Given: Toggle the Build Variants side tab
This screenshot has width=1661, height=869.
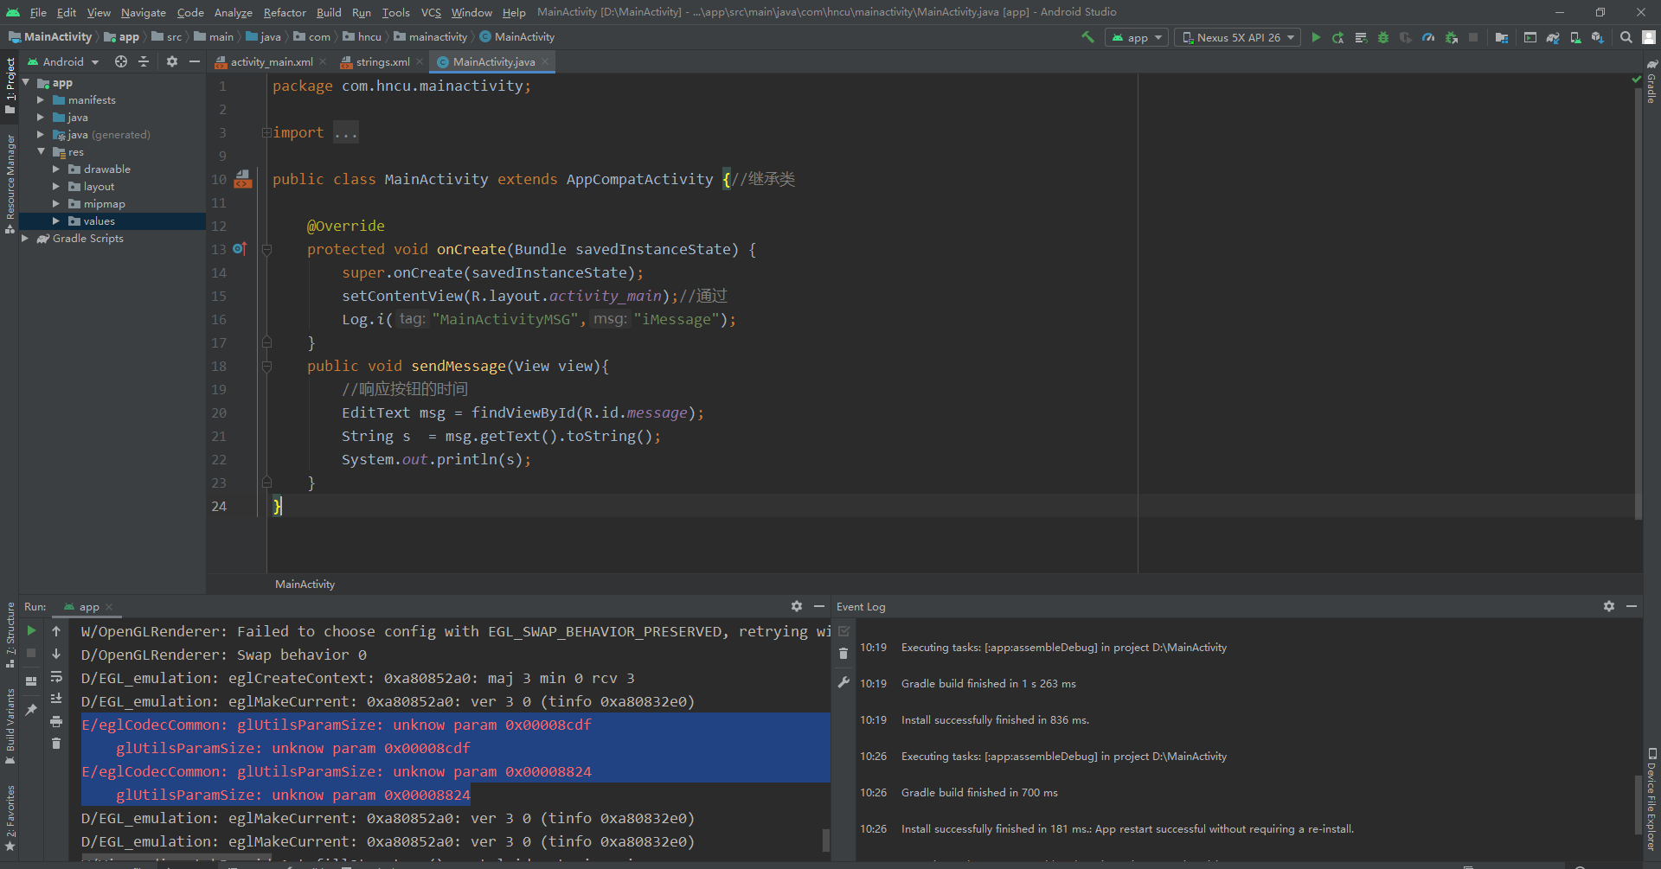Looking at the screenshot, I should [x=10, y=727].
